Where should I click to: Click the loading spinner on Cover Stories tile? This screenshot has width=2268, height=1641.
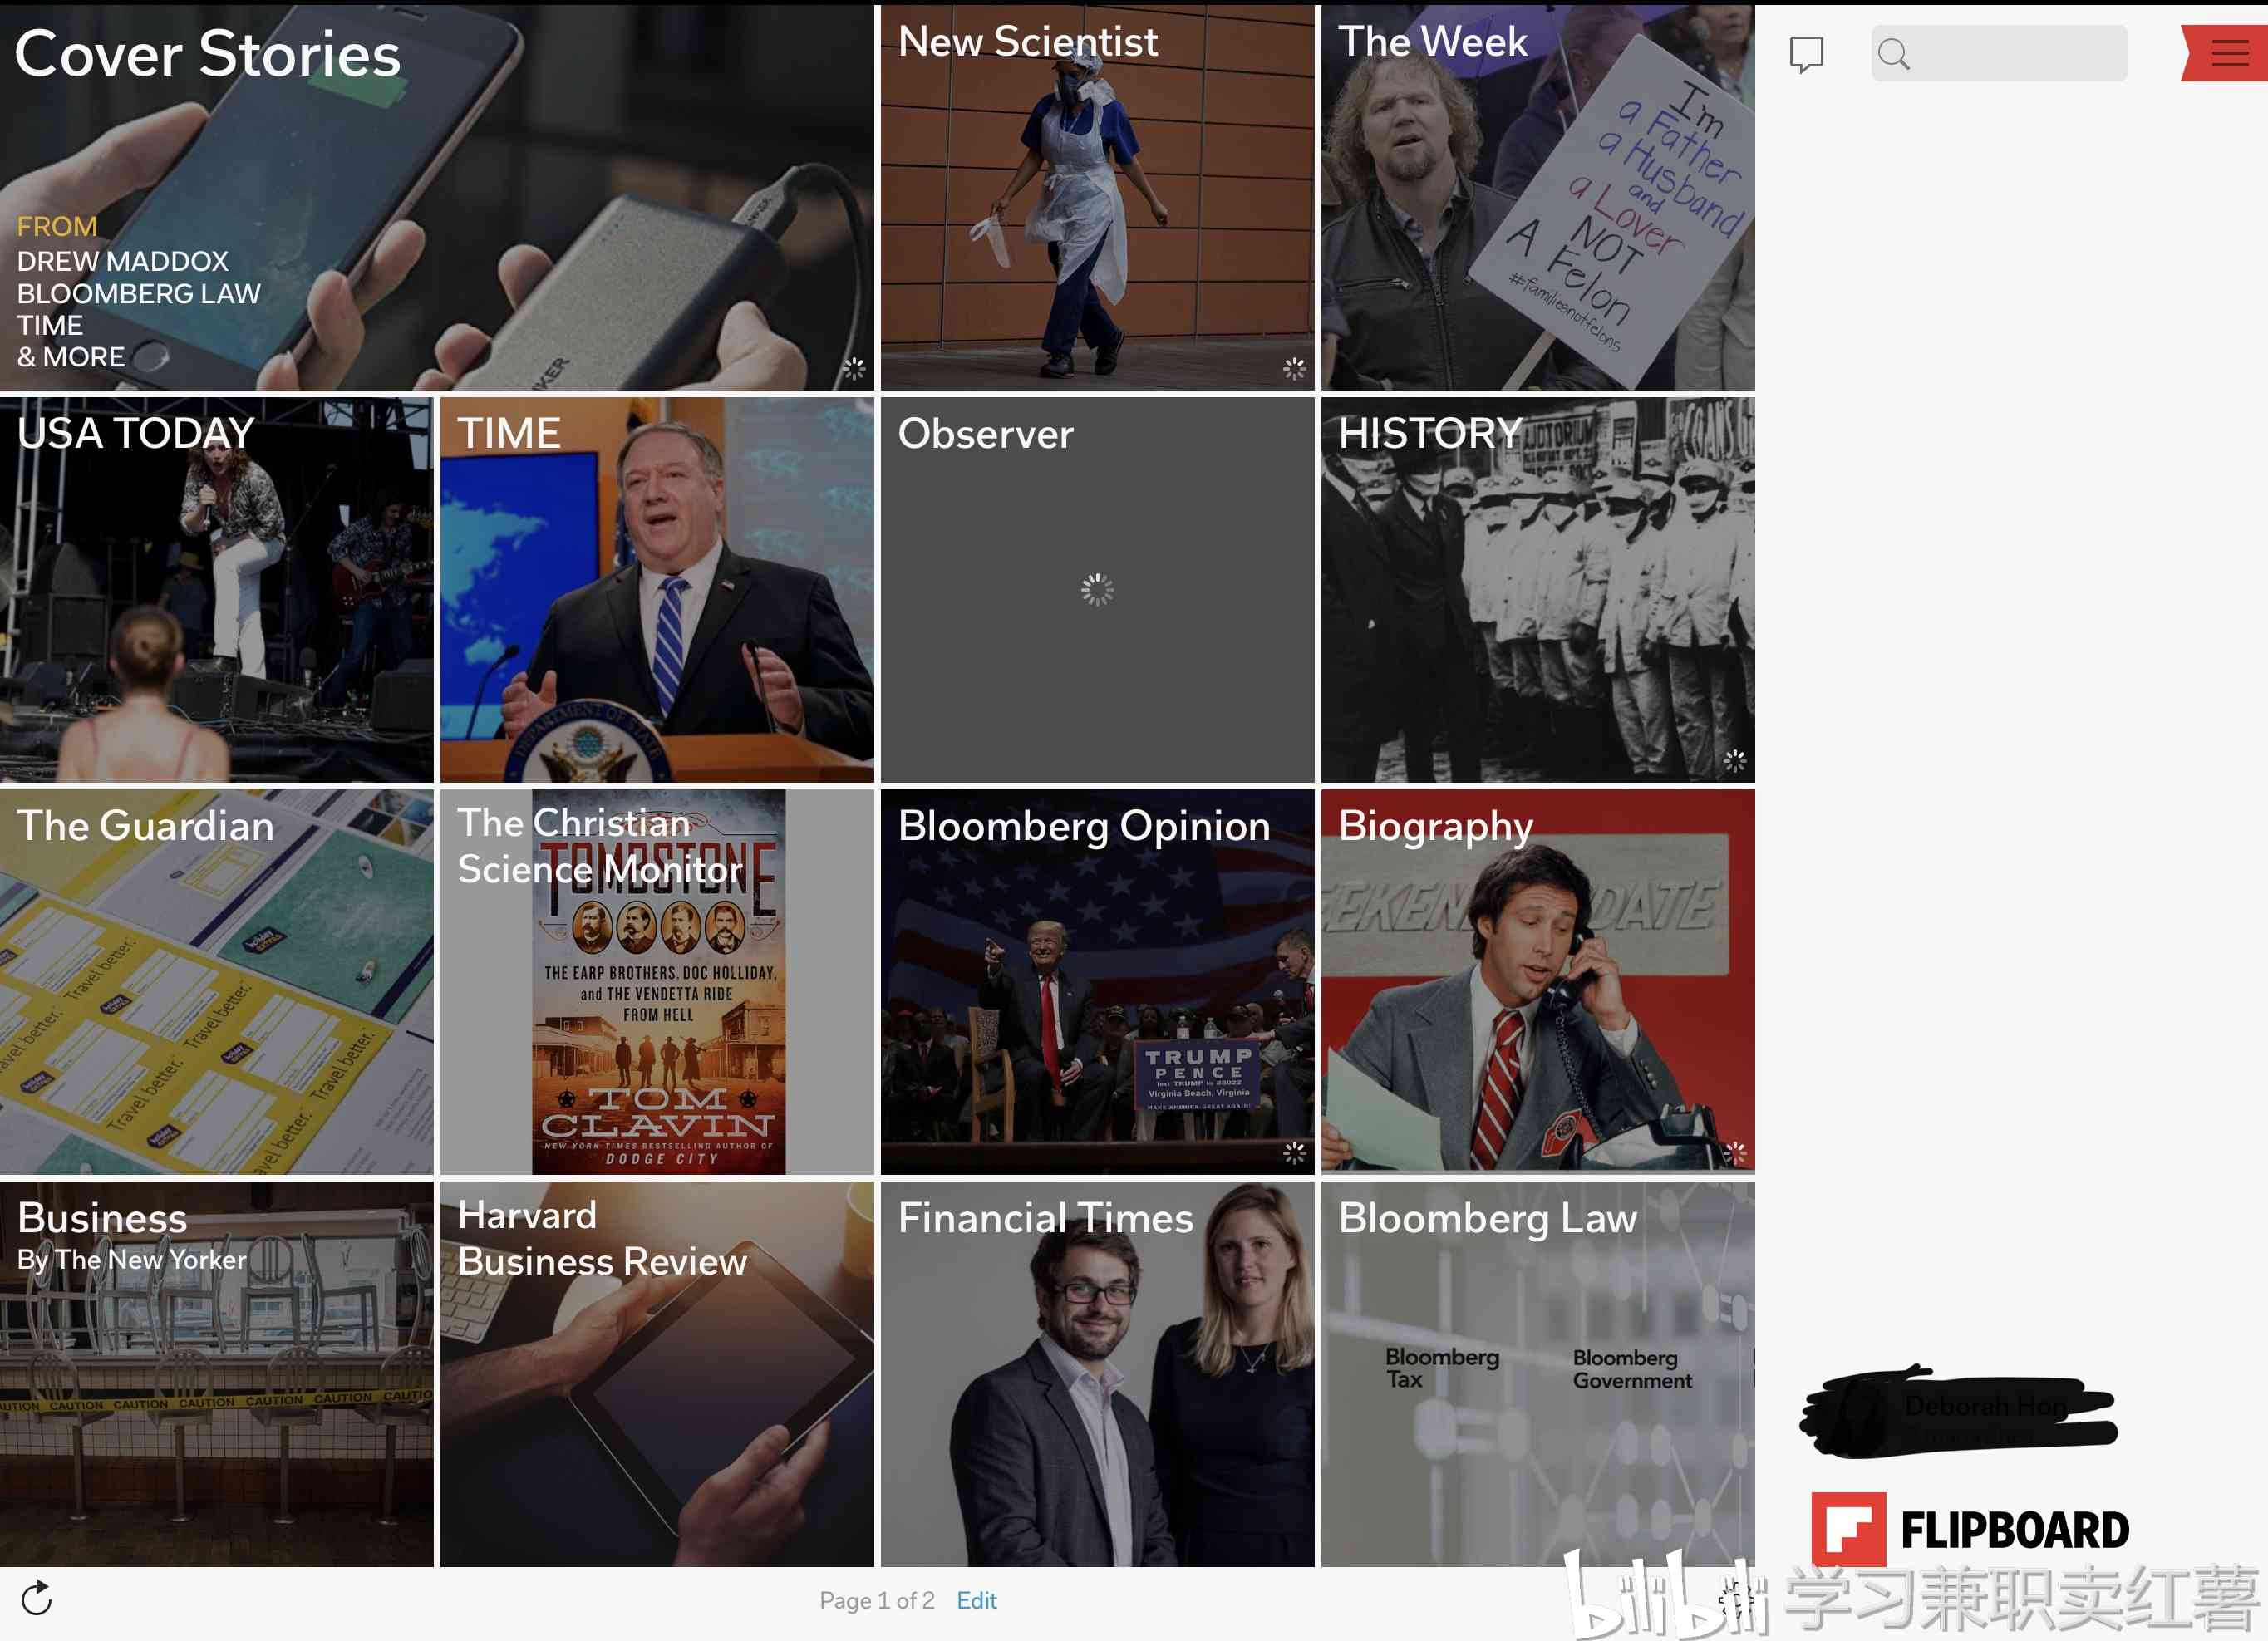(x=850, y=365)
